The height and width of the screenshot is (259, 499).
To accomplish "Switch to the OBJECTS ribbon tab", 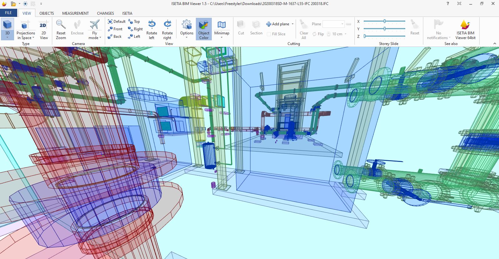I will point(47,13).
